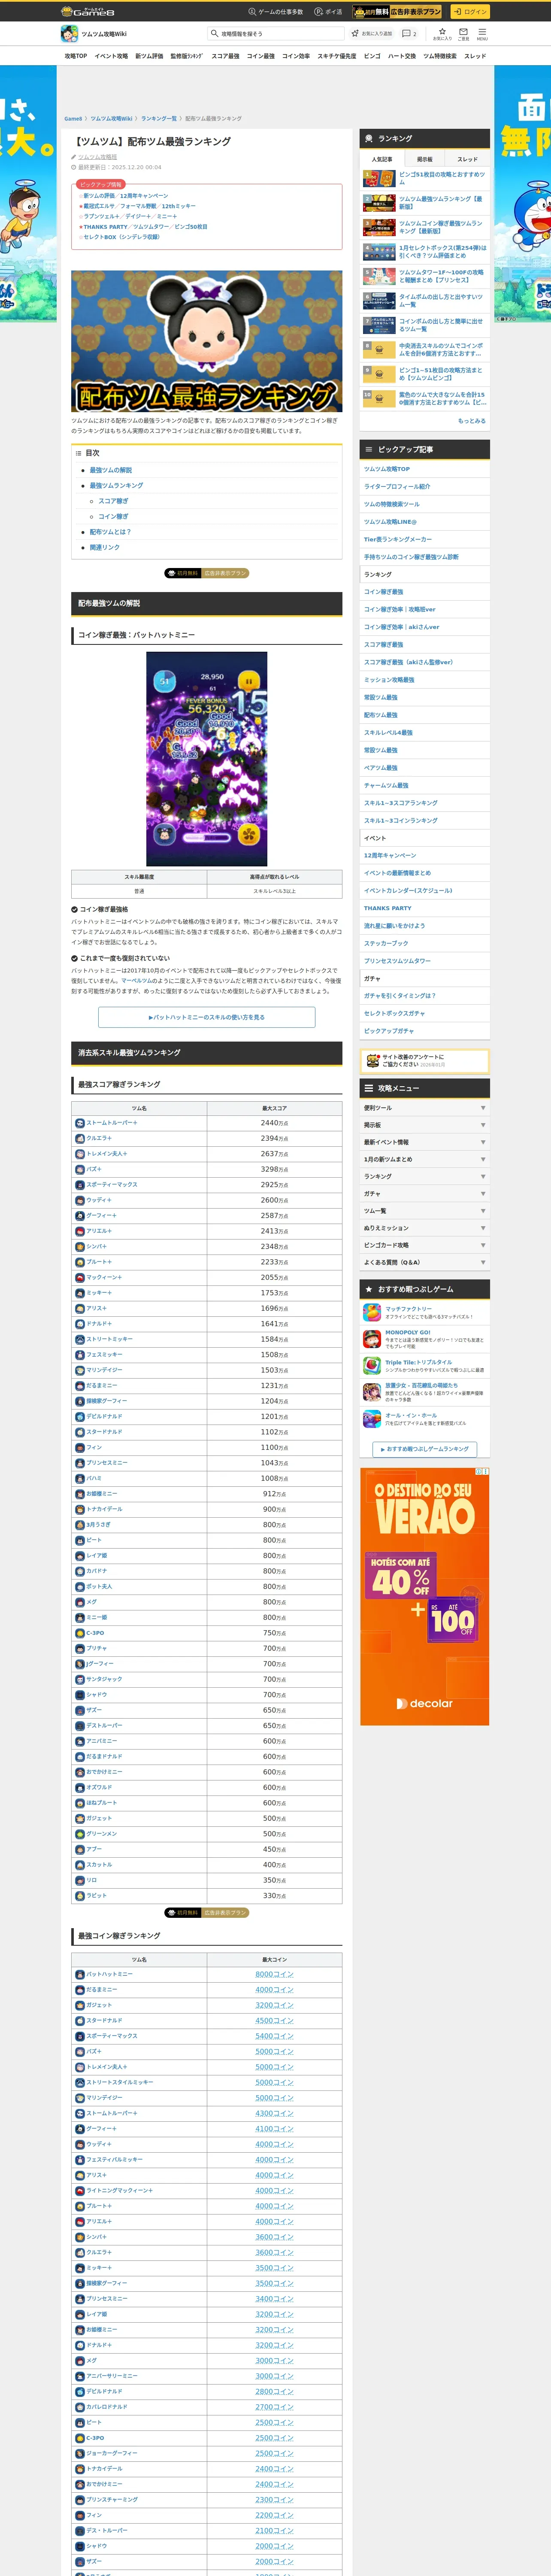551x2576 pixels.
Task: Click the お気に入り追加 star button
Action: (x=372, y=33)
